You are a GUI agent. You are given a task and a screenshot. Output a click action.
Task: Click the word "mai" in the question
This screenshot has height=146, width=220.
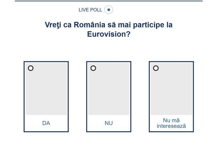click(x=125, y=25)
